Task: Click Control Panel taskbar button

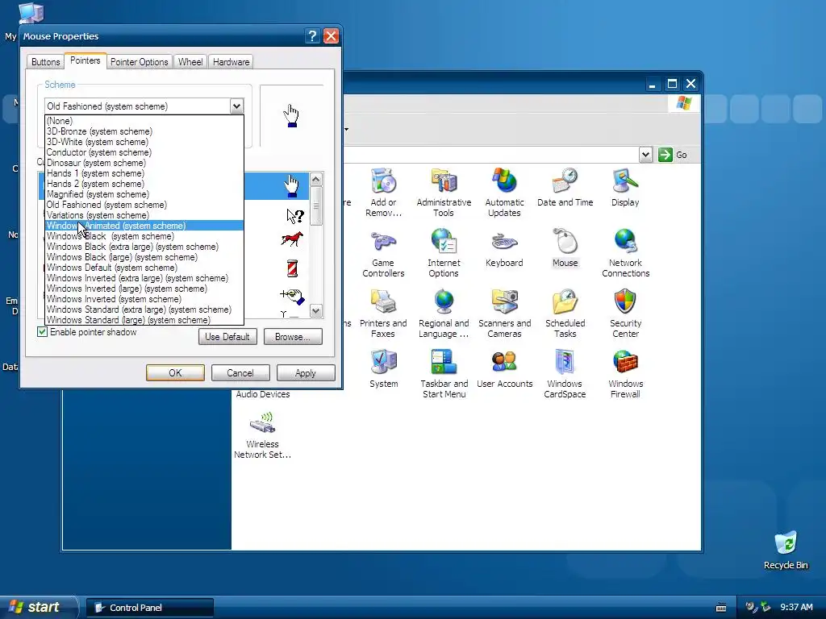Action: [x=150, y=608]
